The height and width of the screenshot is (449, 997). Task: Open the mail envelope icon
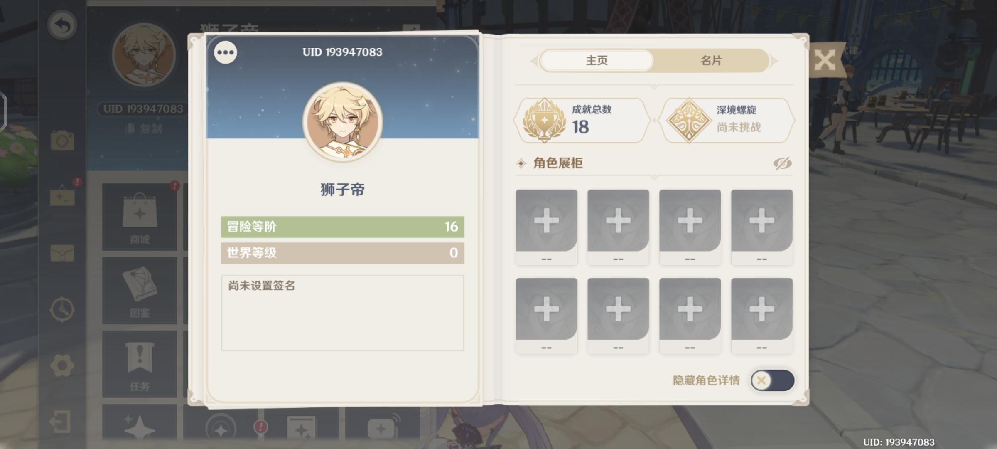pyautogui.click(x=62, y=253)
